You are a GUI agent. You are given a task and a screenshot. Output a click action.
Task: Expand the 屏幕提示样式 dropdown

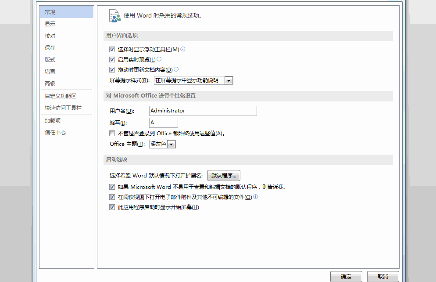pos(229,80)
